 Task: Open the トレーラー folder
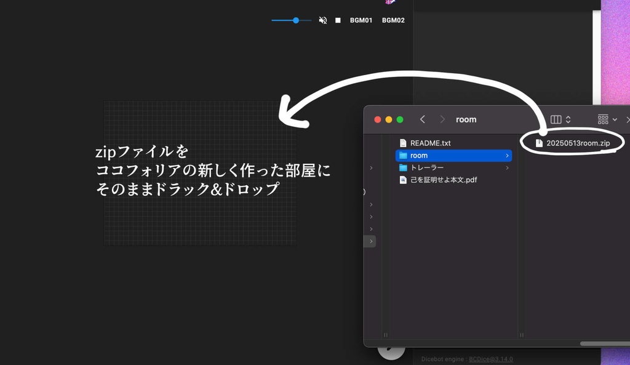click(x=427, y=167)
